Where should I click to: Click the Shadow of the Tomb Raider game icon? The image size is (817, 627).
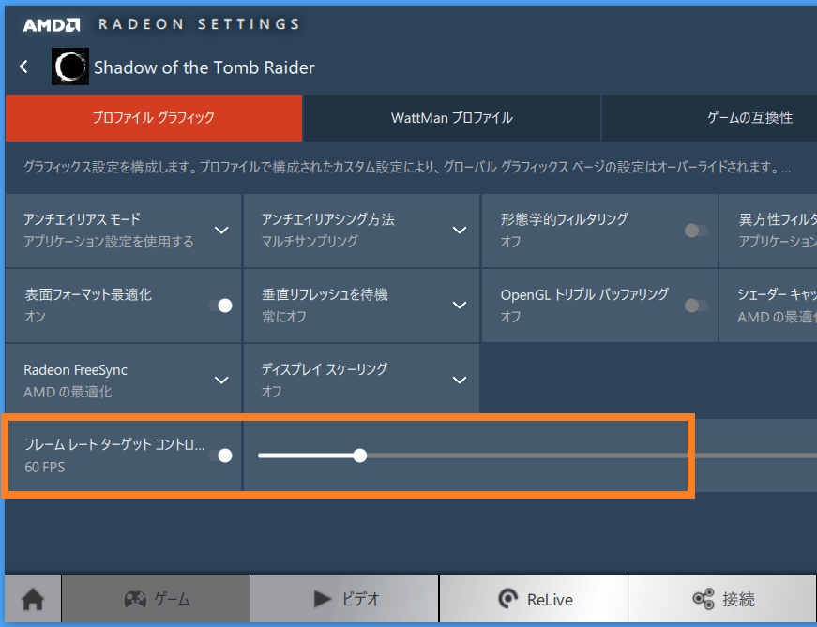click(x=70, y=67)
